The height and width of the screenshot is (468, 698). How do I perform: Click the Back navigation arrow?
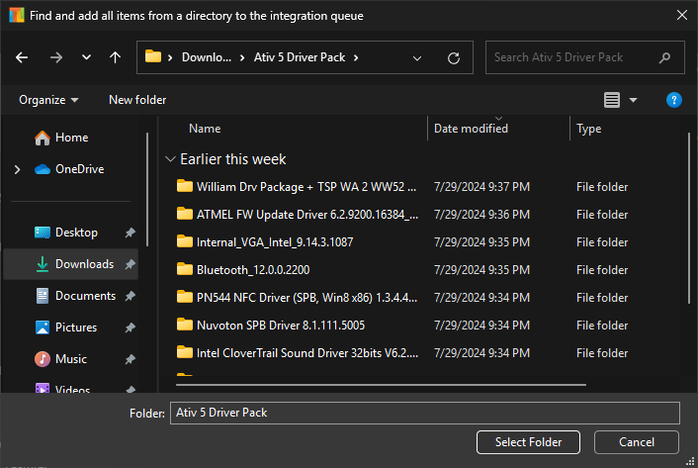(x=22, y=57)
